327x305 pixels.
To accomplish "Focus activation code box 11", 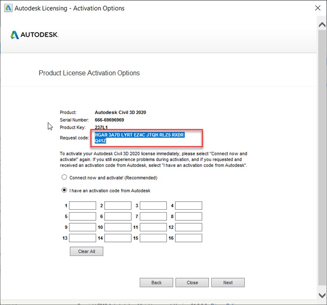I will (x=153, y=227).
